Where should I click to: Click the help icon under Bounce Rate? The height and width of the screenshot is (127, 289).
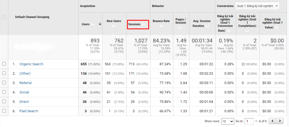pos(161,26)
